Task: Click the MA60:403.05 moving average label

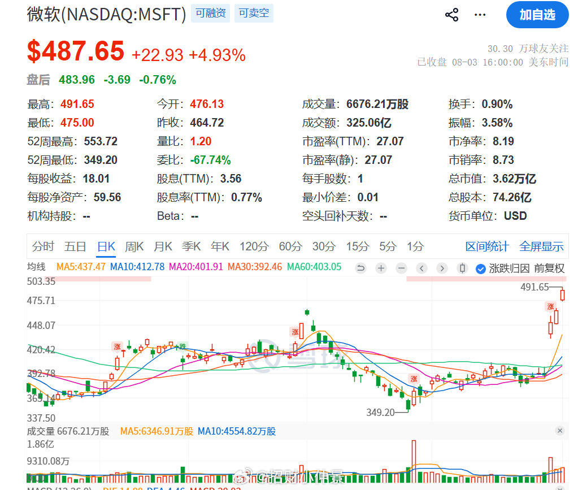Action: [314, 267]
